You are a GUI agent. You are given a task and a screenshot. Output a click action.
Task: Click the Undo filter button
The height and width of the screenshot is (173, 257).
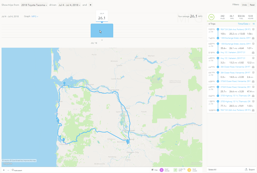pos(244,5)
